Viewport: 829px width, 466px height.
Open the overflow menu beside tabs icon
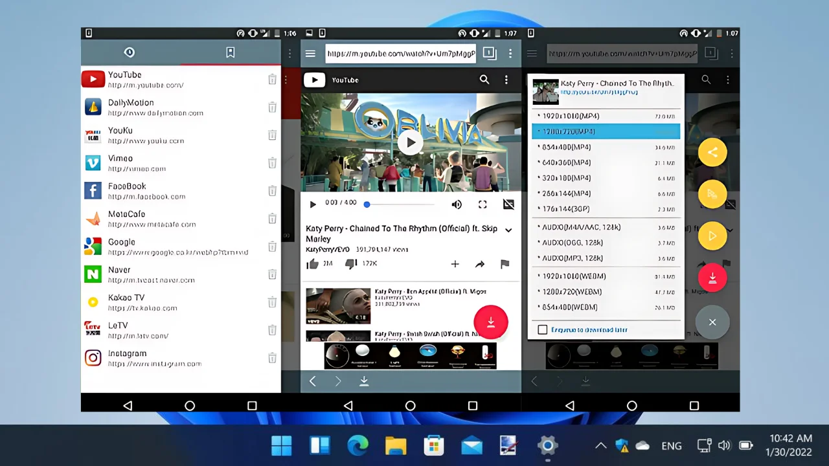pos(510,54)
